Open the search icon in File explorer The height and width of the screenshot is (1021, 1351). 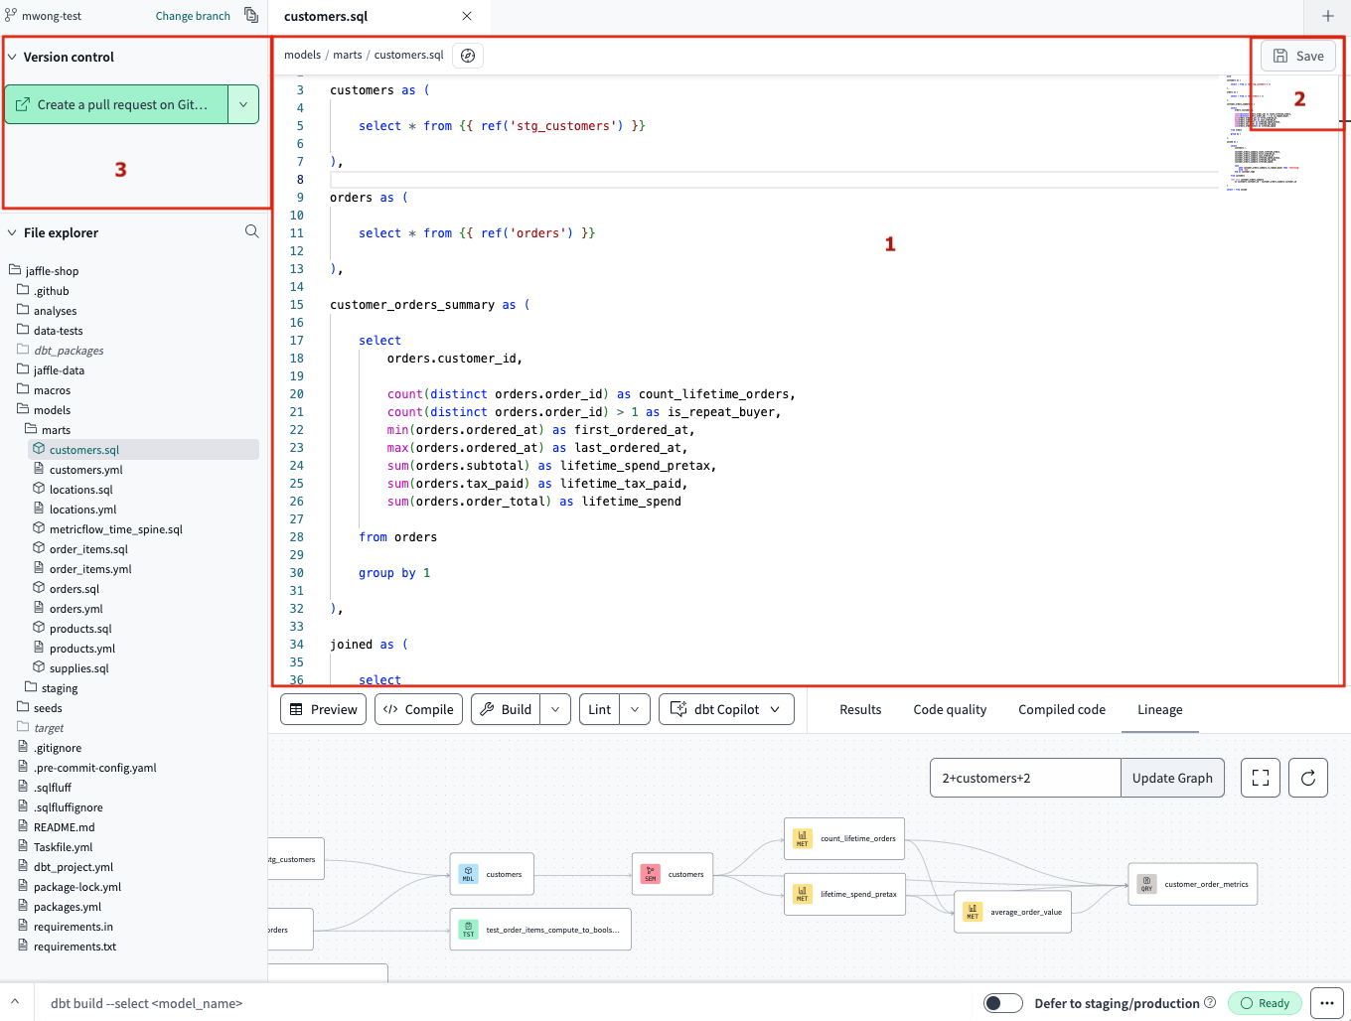coord(251,231)
